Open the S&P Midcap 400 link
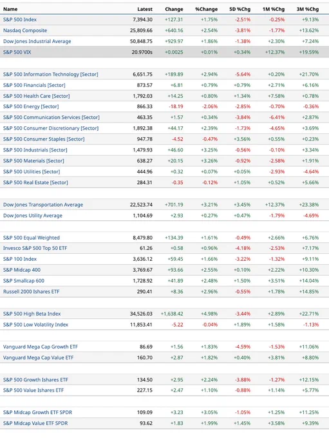The image size is (329, 438). (22, 270)
